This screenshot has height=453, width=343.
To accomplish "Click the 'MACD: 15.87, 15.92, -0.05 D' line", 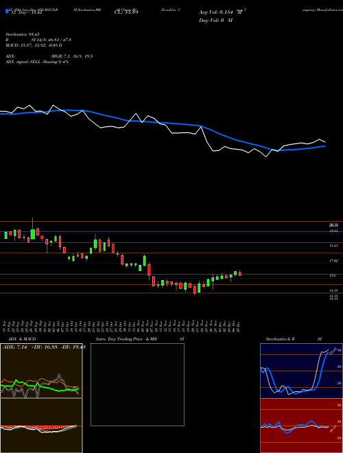I will [x=34, y=45].
